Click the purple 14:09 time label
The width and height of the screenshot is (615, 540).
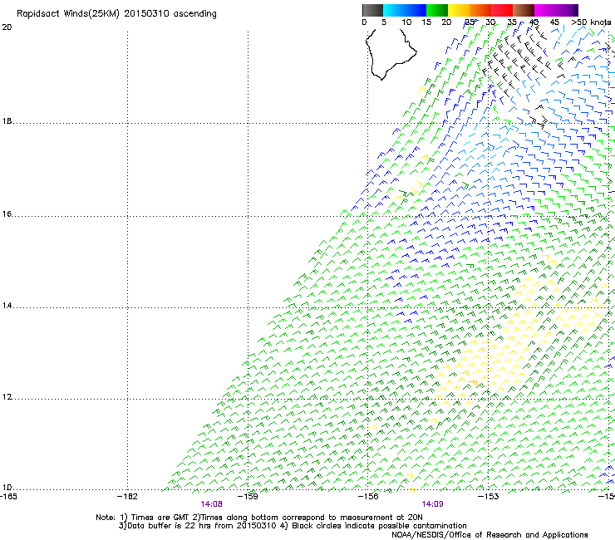tap(433, 504)
